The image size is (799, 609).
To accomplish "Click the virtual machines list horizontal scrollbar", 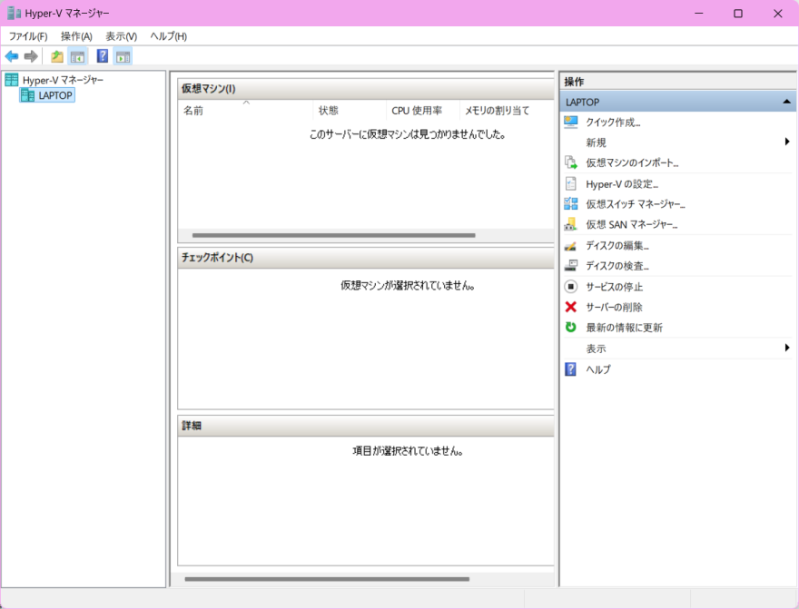I will [x=334, y=235].
